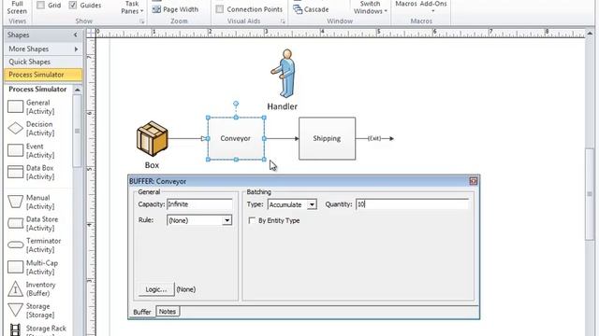Open the Macros button
Viewport: 599px width, 336px height.
click(405, 5)
